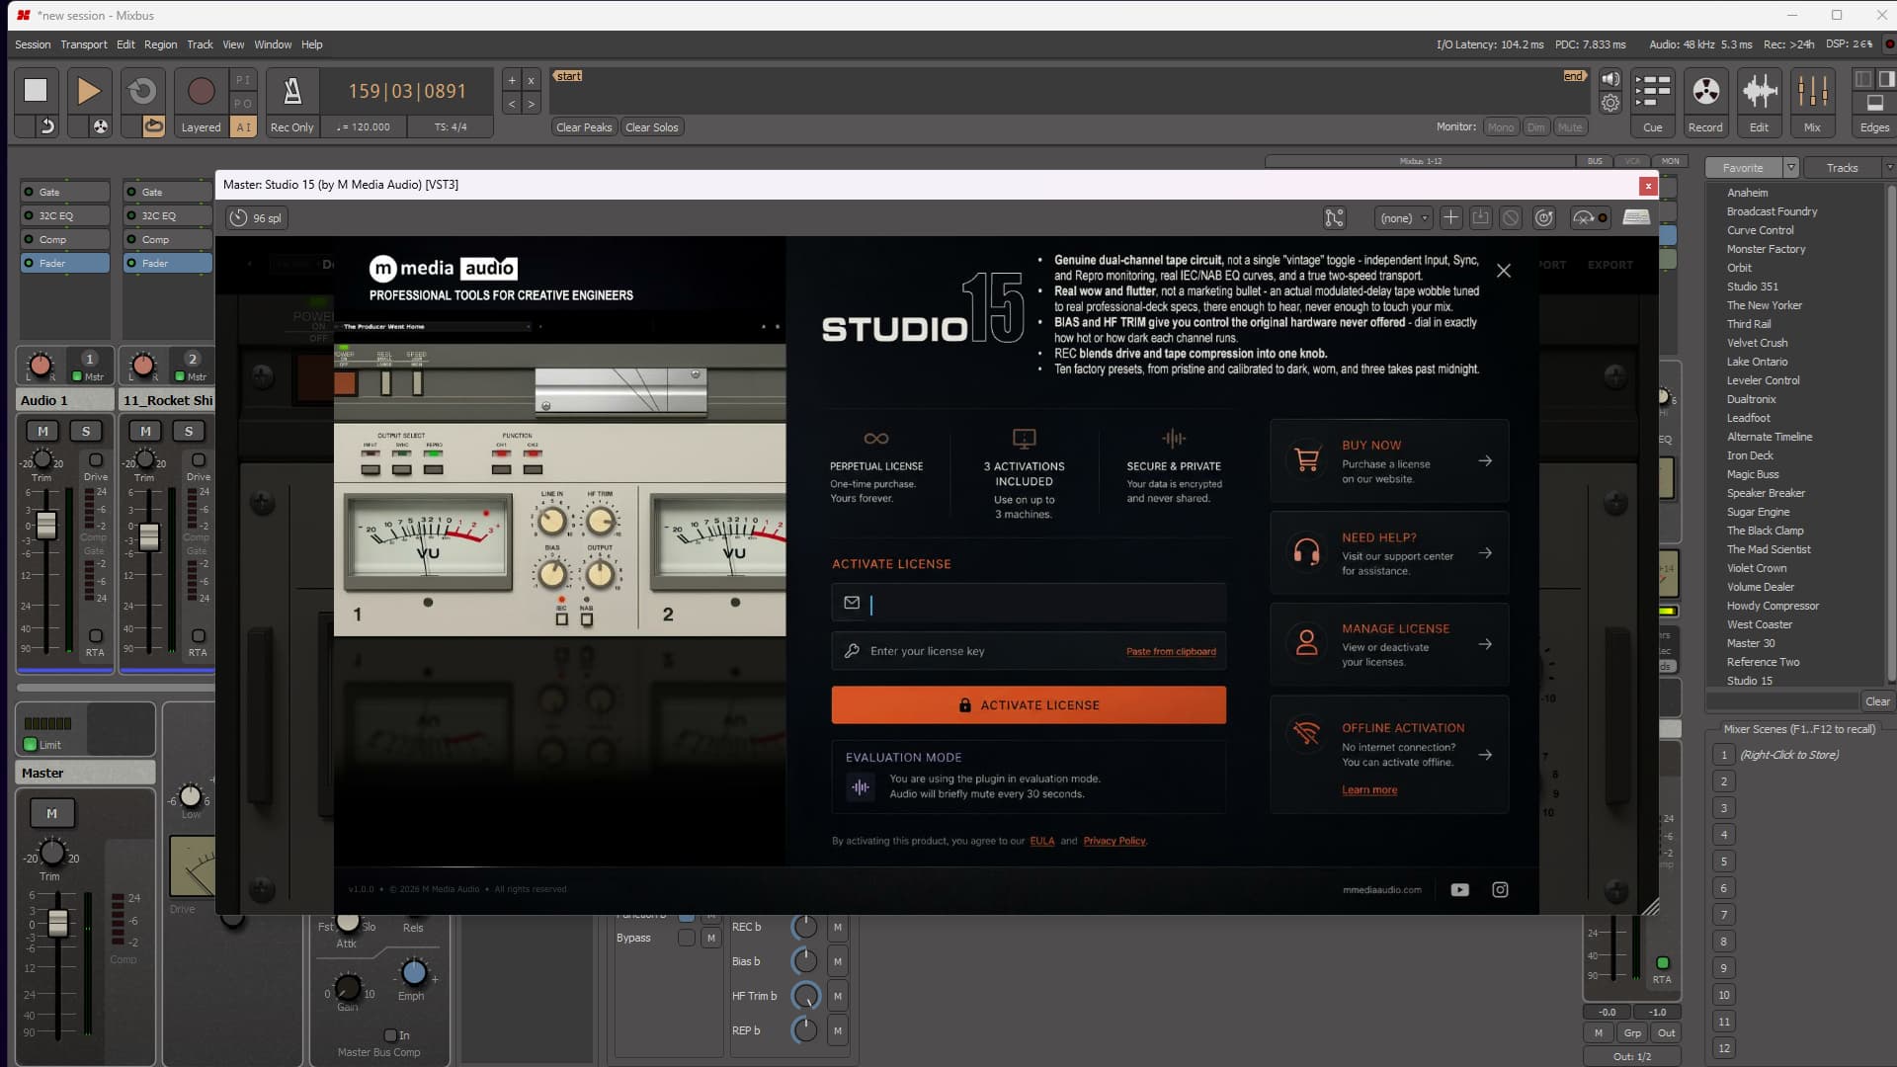Open the Cue page
The height and width of the screenshot is (1067, 1897).
click(x=1652, y=102)
